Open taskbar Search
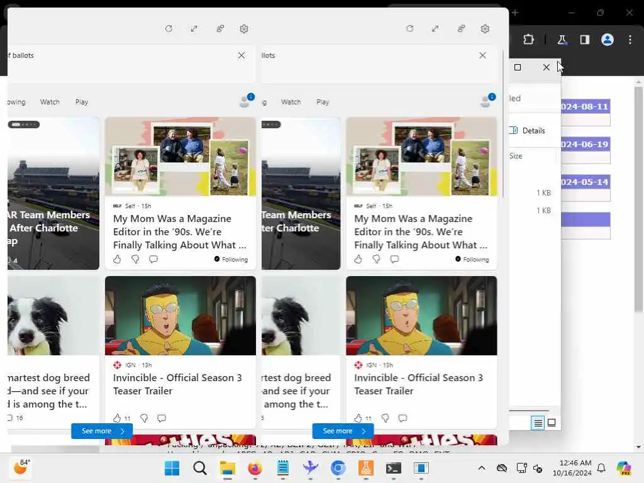The width and height of the screenshot is (644, 483). (199, 468)
